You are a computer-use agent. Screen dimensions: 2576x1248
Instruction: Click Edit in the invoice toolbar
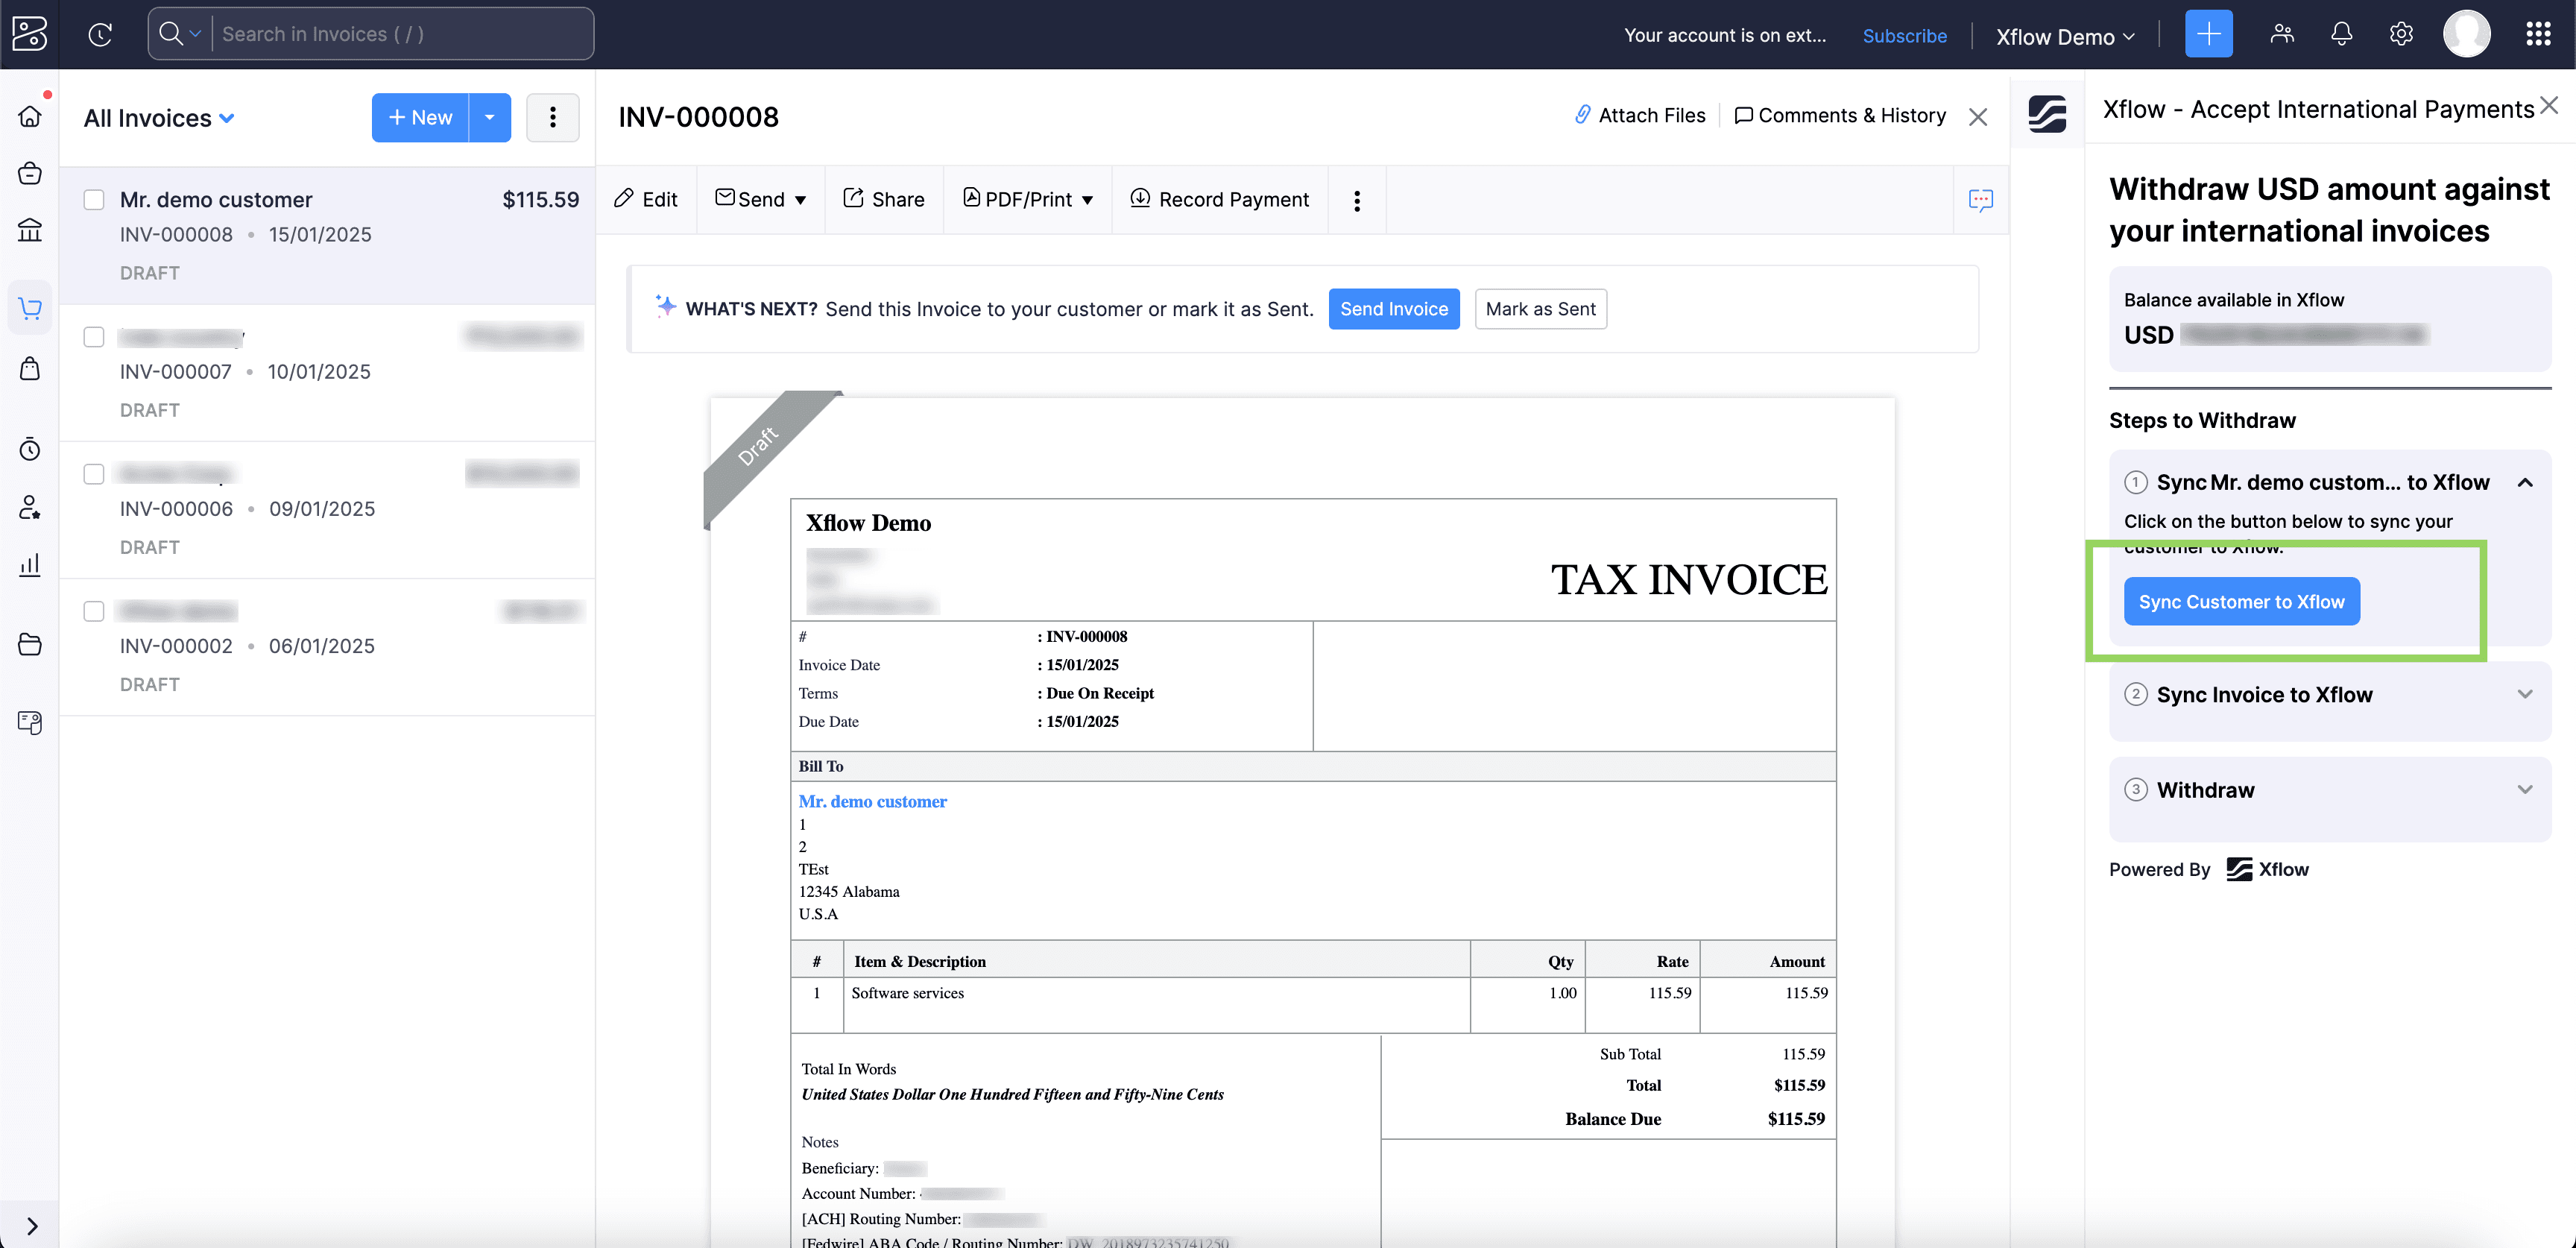(x=646, y=199)
